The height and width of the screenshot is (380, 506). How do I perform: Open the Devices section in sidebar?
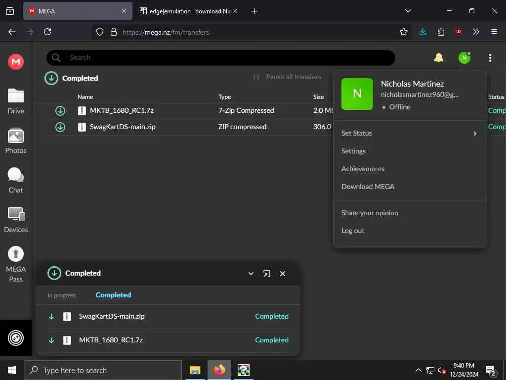click(16, 220)
